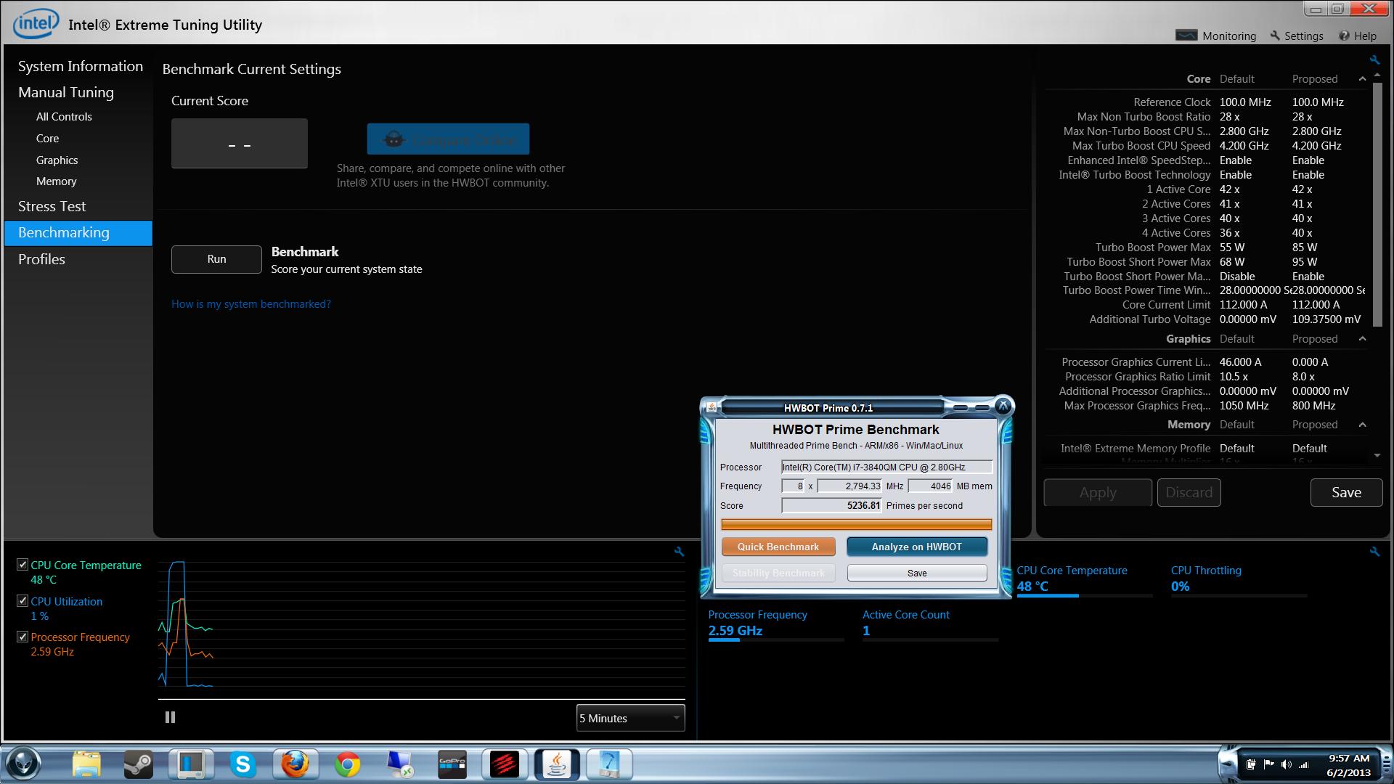Select Memory tuning page
Viewport: 1394px width, 784px height.
(56, 181)
